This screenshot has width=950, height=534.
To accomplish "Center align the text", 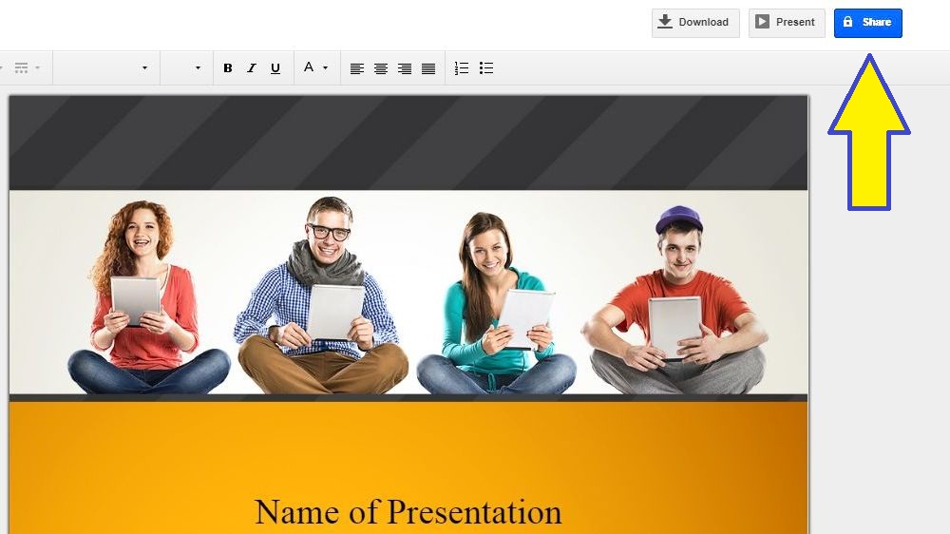I will (381, 68).
